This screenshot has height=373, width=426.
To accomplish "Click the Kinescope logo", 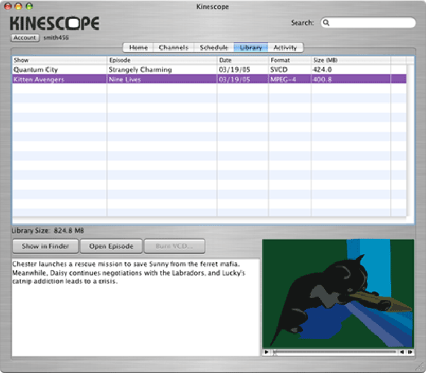I will [53, 23].
